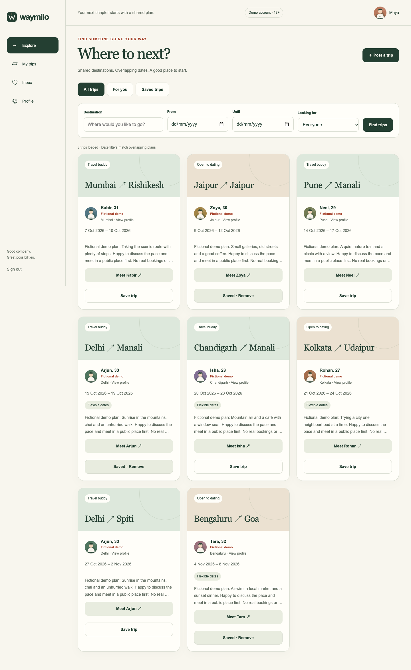
Task: Click the Bengaluru ↗ Goa card title
Action: (x=227, y=519)
